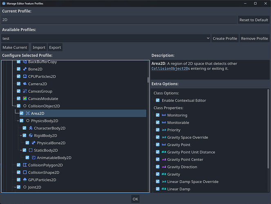Click the bool type icon beside Monitoring
The width and height of the screenshot is (271, 204).
tap(164, 115)
